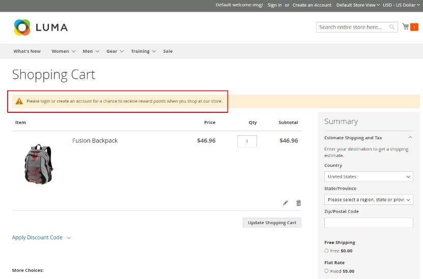Click the Sign In link
The height and width of the screenshot is (279, 423).
[274, 5]
